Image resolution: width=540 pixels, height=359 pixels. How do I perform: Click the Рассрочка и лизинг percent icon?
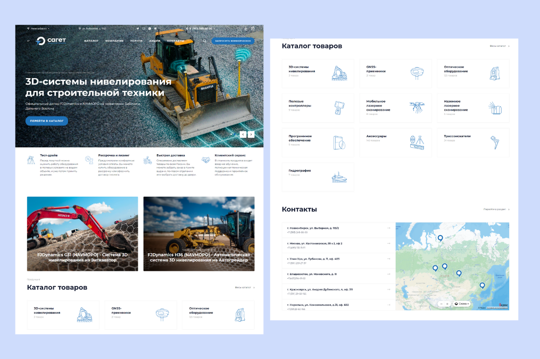[89, 160]
